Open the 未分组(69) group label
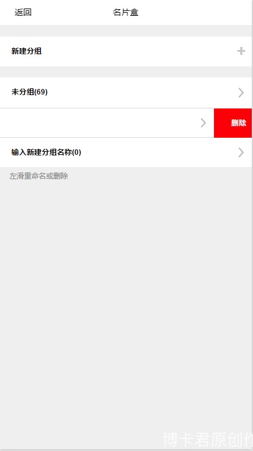This screenshot has width=253, height=451. pos(29,92)
